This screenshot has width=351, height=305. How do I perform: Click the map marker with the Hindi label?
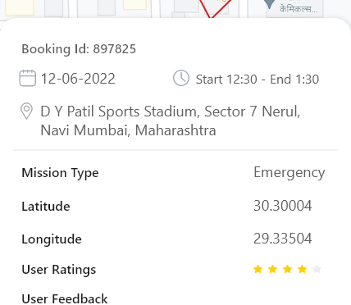(x=270, y=4)
